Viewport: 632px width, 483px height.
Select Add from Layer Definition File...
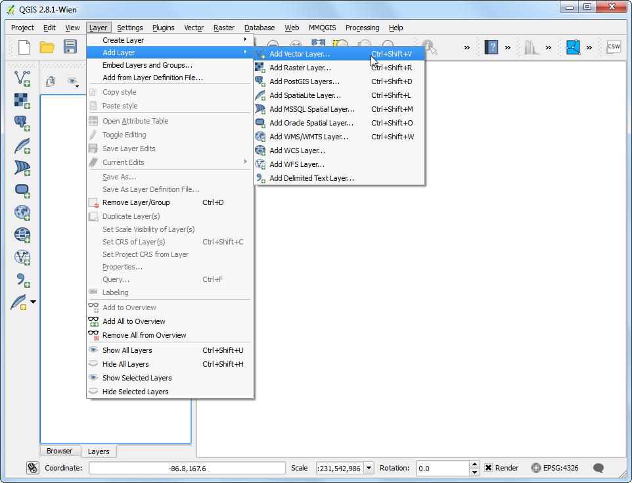coord(170,78)
